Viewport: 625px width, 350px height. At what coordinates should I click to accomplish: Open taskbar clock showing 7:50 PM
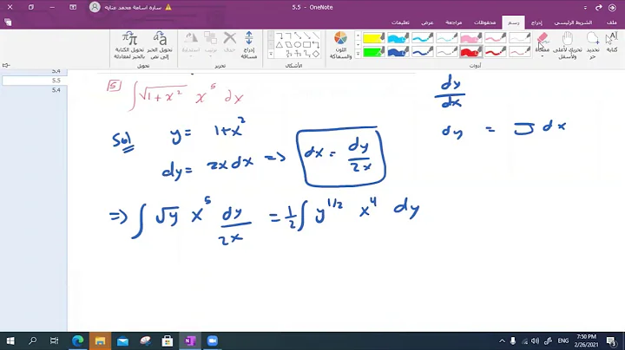click(x=586, y=340)
